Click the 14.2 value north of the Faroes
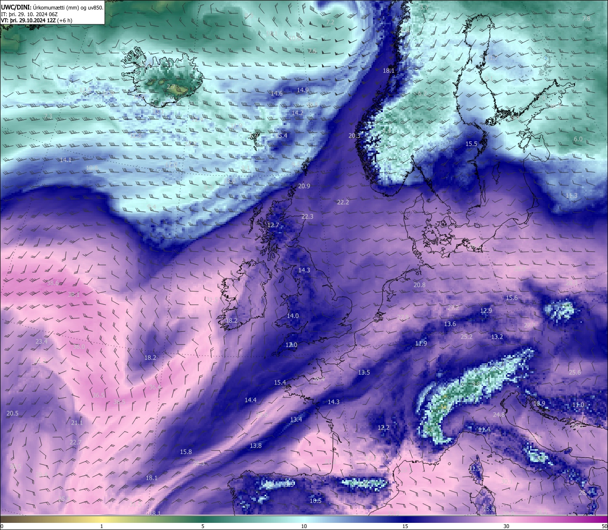 (x=297, y=113)
